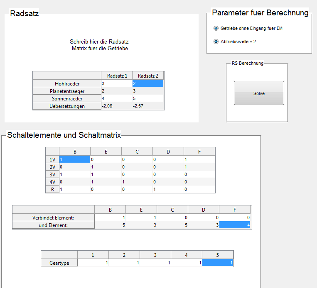Select 'Abtriebswelle = 2' radio button

point(216,41)
